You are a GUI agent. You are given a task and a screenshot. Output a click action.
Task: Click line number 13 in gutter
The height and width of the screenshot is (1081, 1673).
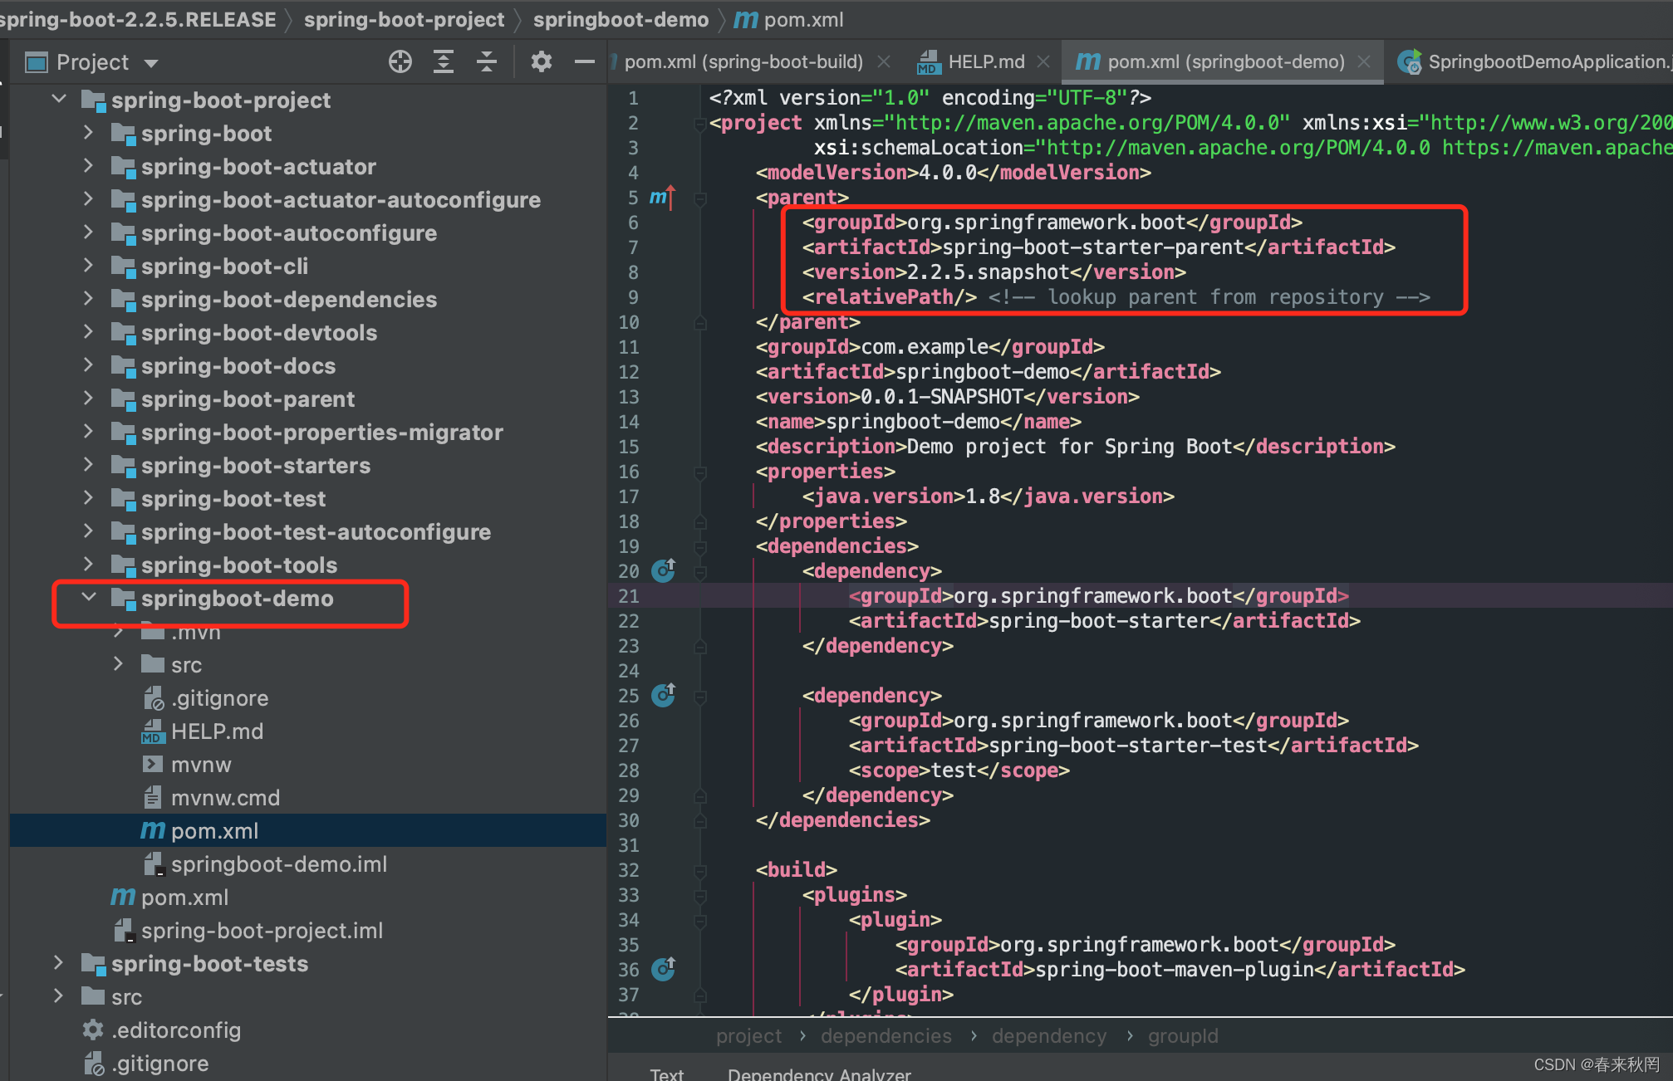[x=629, y=397]
